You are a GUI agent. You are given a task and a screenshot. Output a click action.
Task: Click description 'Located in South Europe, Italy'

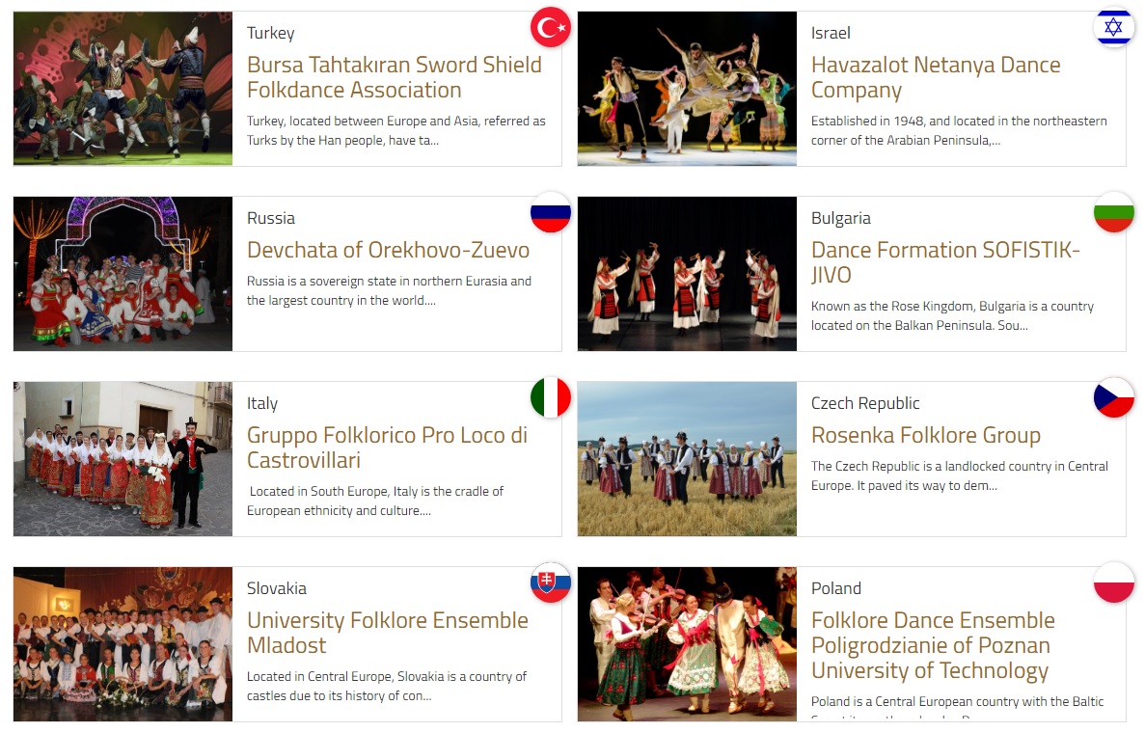point(375,502)
